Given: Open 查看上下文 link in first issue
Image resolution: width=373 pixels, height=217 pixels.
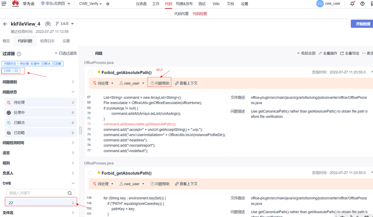Looking at the screenshot, I should [x=186, y=83].
